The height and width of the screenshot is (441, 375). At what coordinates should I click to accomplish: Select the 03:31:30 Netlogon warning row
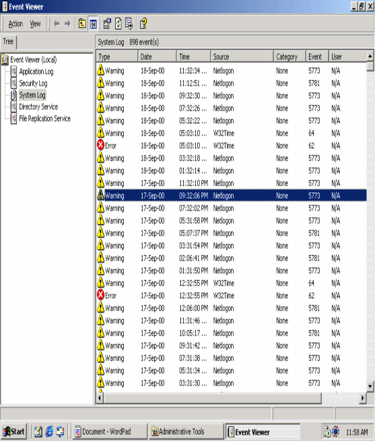coord(231,383)
